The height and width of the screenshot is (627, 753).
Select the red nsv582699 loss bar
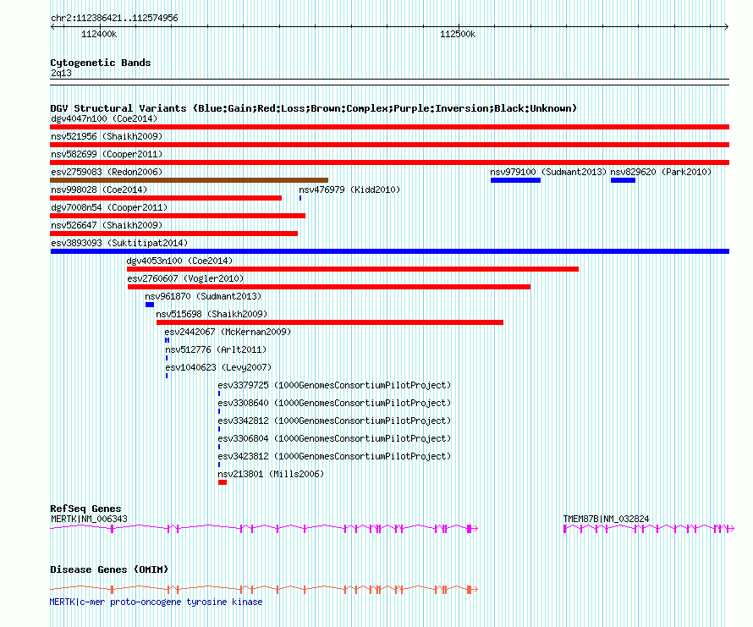click(x=389, y=162)
